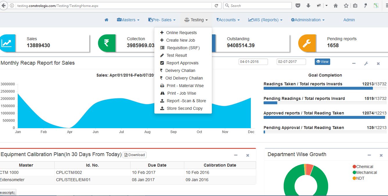The image size is (388, 196).
Task: Open Requisition (SRF) menu item
Action: (x=183, y=48)
